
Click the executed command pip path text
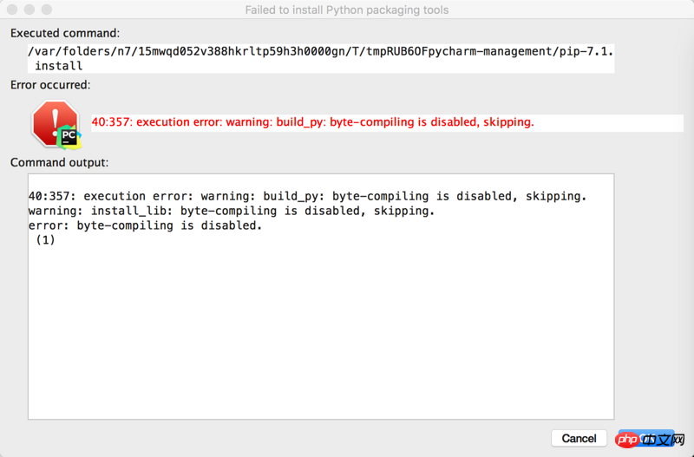(321, 51)
